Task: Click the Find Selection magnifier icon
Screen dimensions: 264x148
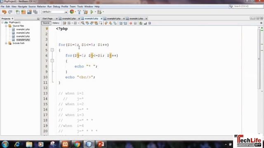Action: (x=83, y=23)
